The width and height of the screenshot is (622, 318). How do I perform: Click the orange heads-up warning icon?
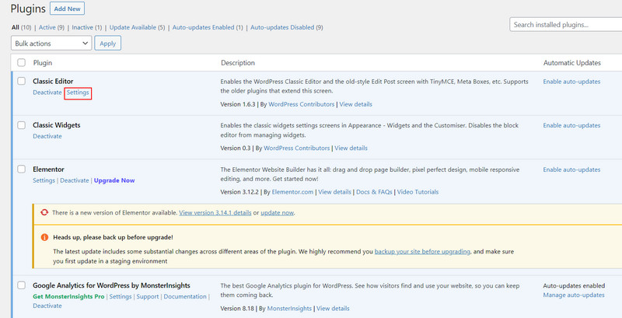point(45,237)
